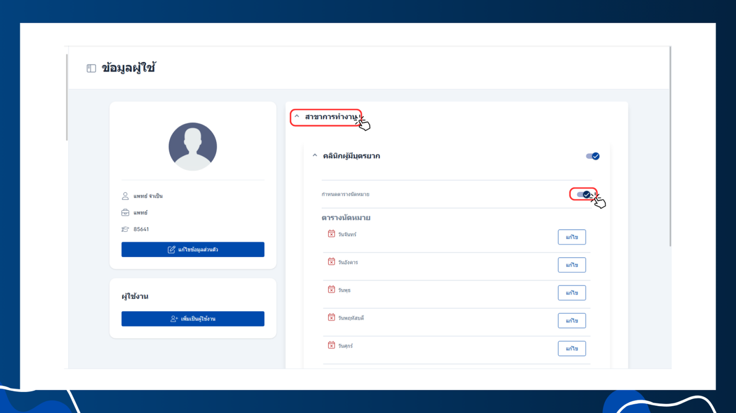Click the graduation cap icon beside 85641
Image resolution: width=736 pixels, height=413 pixels.
tap(125, 229)
